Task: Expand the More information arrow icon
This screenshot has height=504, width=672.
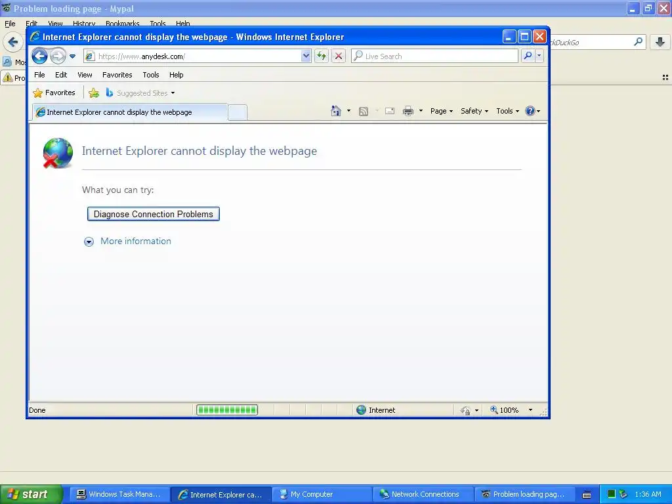Action: (x=89, y=241)
